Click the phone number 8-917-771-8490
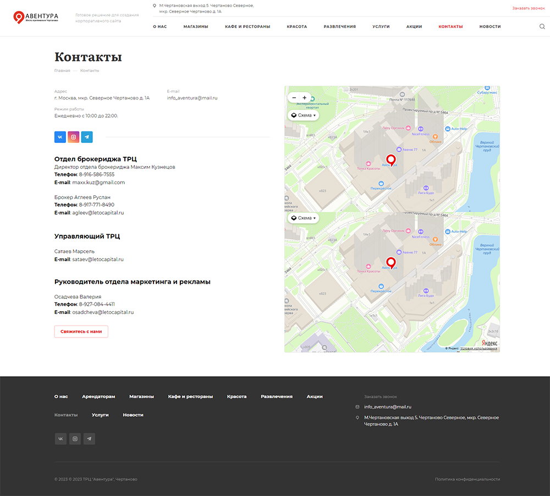 (96, 205)
